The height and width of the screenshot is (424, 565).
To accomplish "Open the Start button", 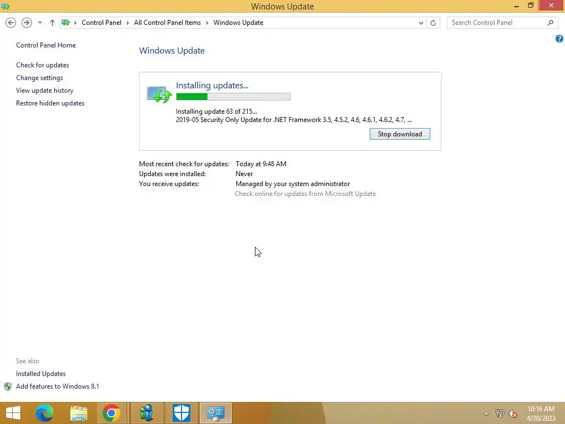I will coord(13,413).
